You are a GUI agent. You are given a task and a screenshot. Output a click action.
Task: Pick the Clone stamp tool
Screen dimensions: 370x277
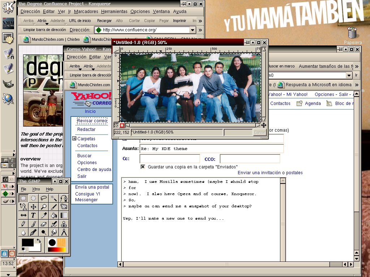(64, 224)
